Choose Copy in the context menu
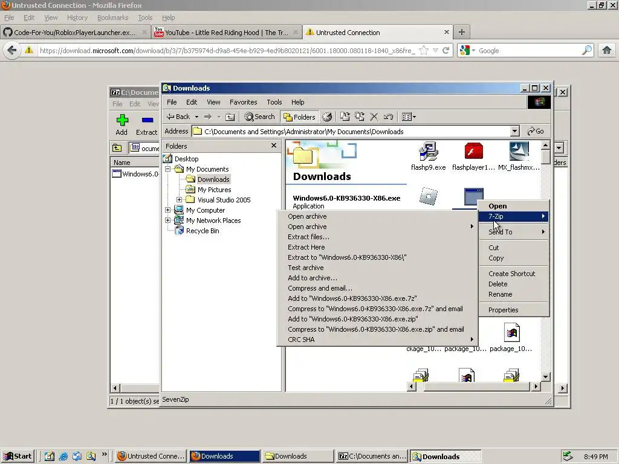This screenshot has width=619, height=464. coord(514,258)
